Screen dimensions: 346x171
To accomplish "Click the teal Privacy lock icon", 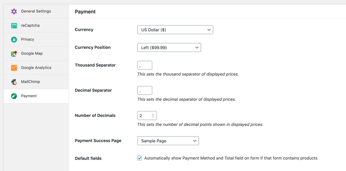I will 14,39.
